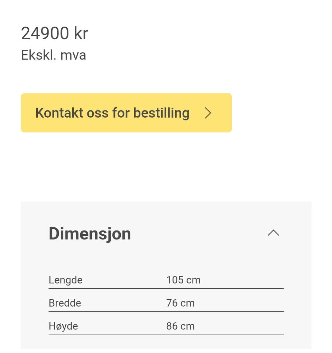Click the Dimensjon heading
332x353 pixels.
tap(90, 234)
